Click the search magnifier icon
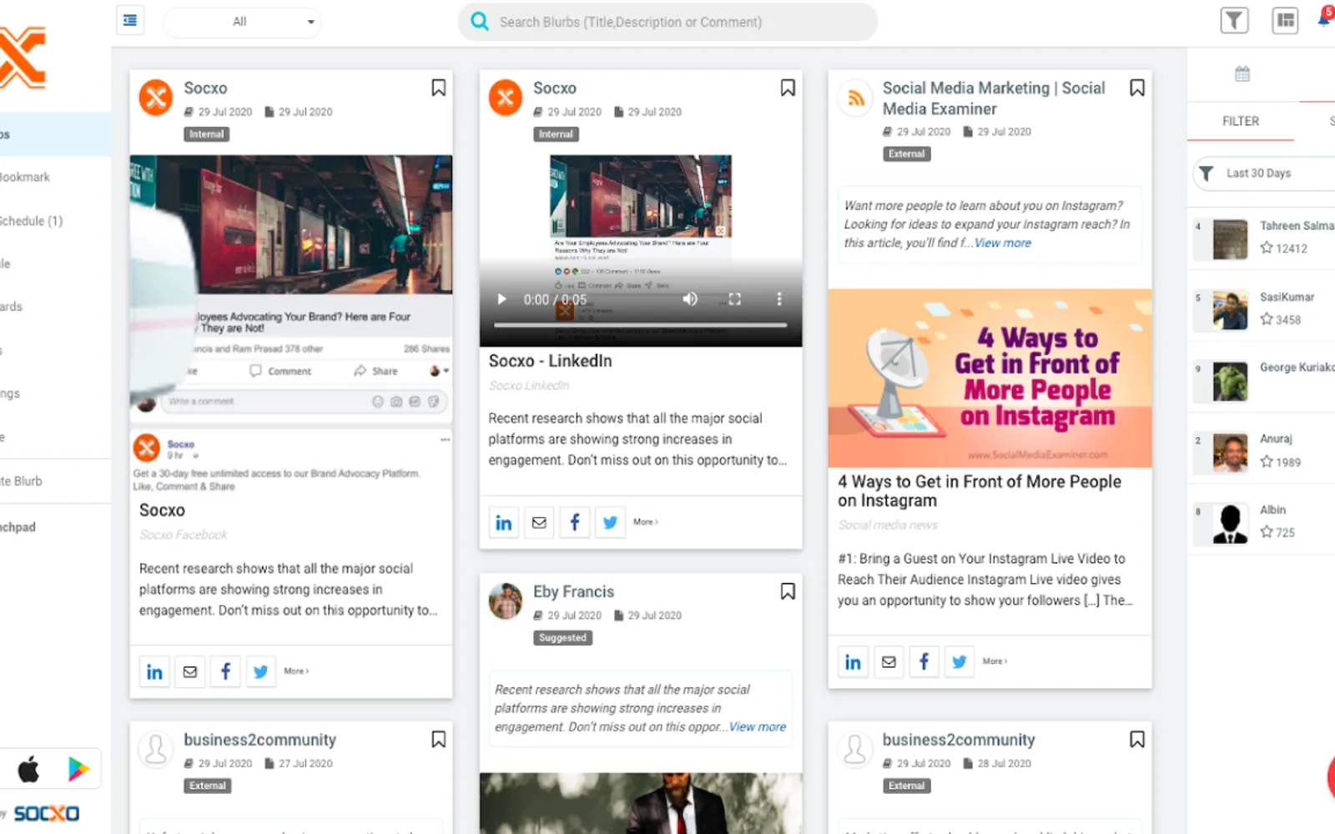Screen dimensions: 1335x834 pos(480,22)
